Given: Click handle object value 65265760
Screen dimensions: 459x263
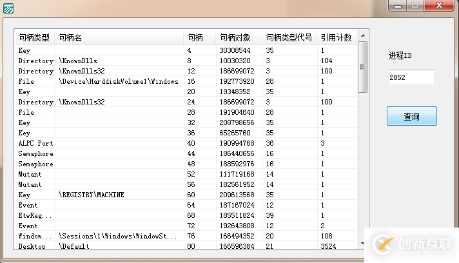Looking at the screenshot, I should (235, 133).
